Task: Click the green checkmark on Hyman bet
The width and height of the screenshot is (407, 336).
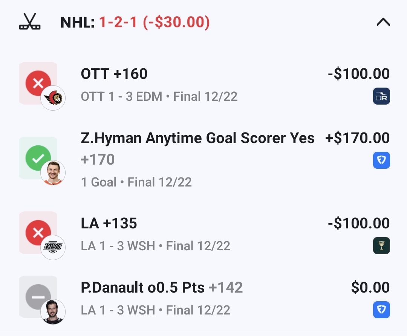Action: [x=38, y=158]
